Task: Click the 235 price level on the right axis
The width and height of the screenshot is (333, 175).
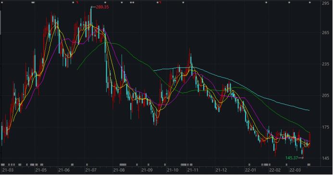Action: click(x=326, y=64)
